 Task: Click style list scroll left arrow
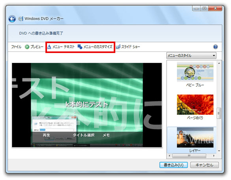tap(169, 156)
